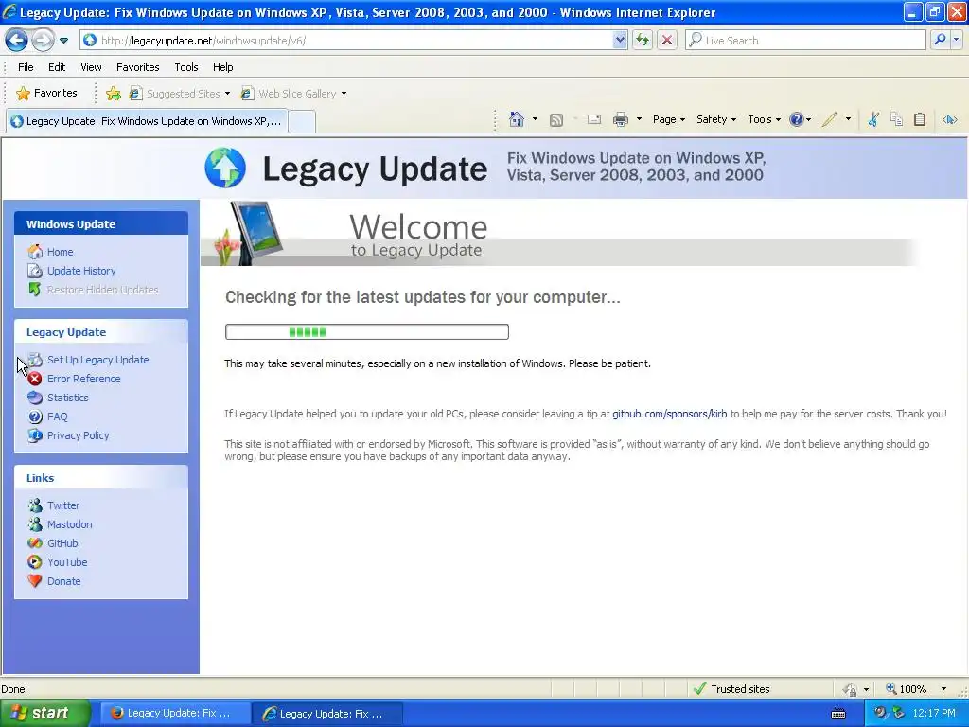
Task: Open the Page command menu
Action: point(669,119)
